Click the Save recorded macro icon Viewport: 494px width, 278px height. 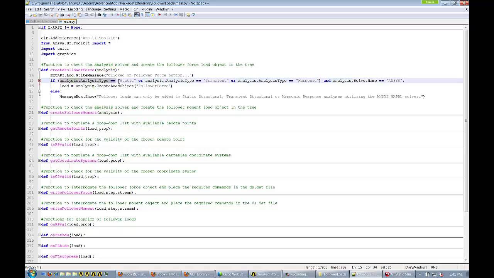click(x=181, y=15)
